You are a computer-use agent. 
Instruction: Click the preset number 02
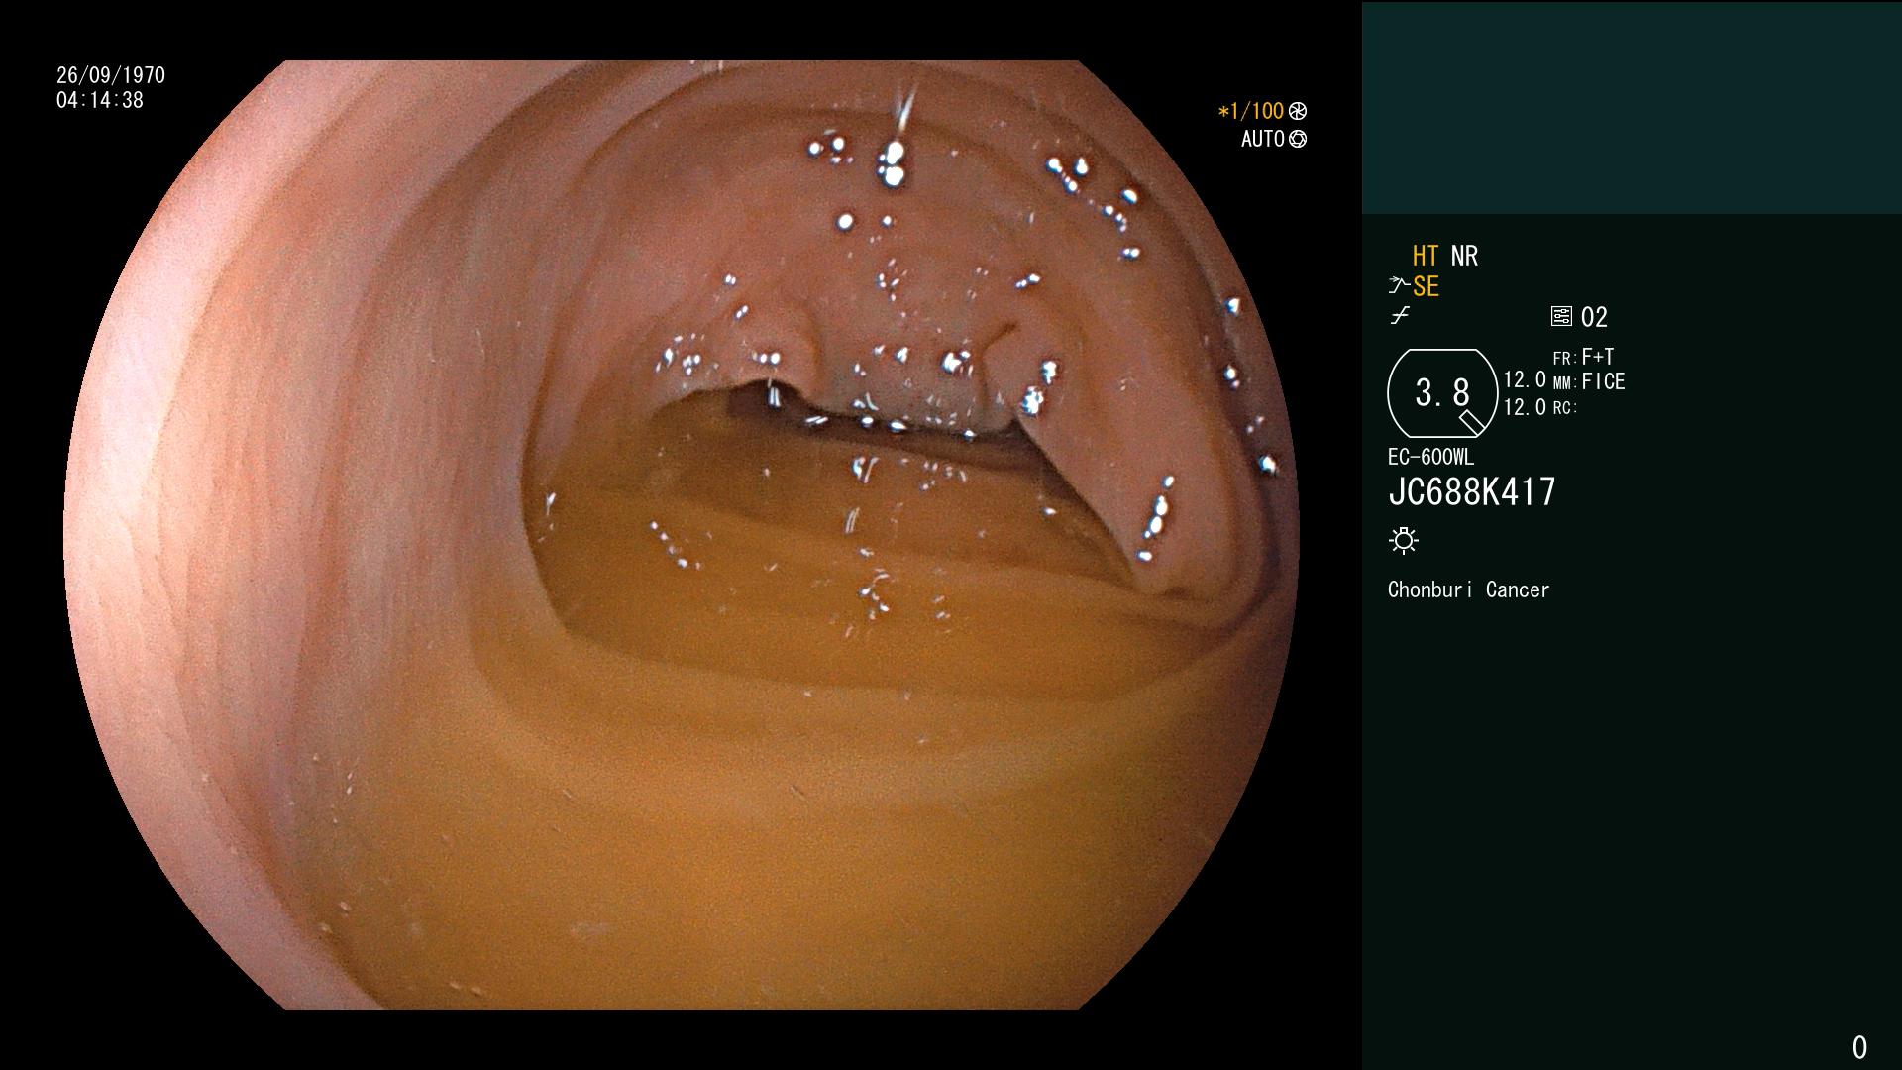(x=1594, y=317)
